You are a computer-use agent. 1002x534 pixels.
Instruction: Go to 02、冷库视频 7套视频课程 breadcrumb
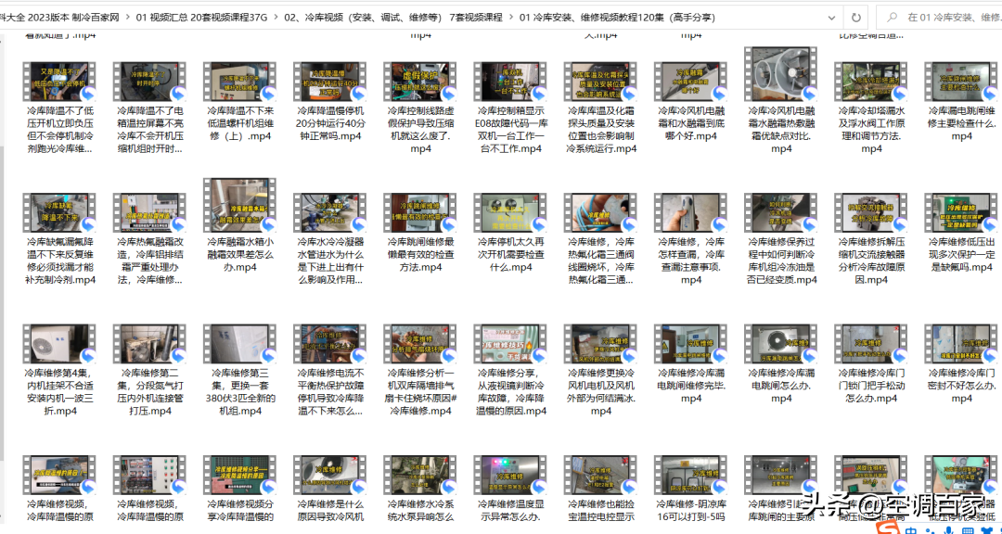pos(393,18)
